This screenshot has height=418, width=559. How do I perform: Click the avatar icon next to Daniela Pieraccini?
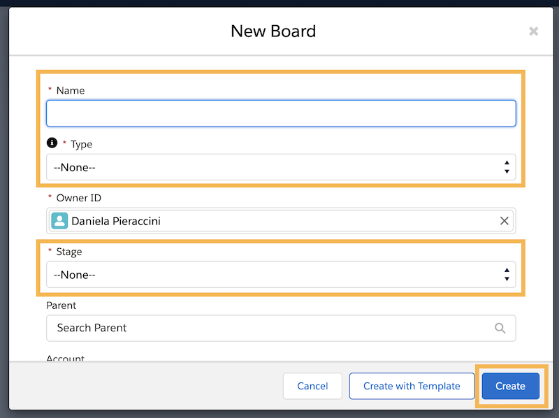[x=59, y=220]
